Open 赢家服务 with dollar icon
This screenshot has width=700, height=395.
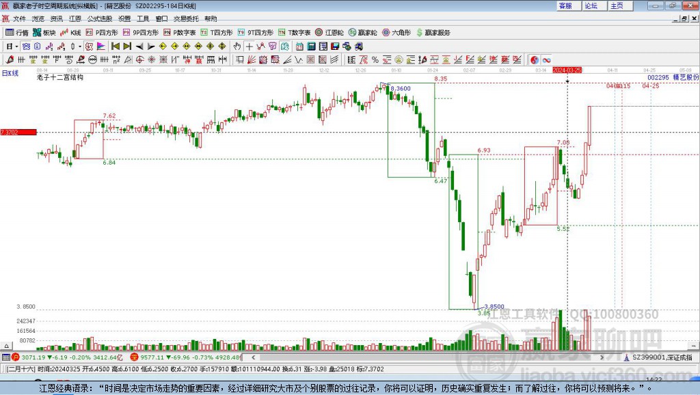click(433, 33)
